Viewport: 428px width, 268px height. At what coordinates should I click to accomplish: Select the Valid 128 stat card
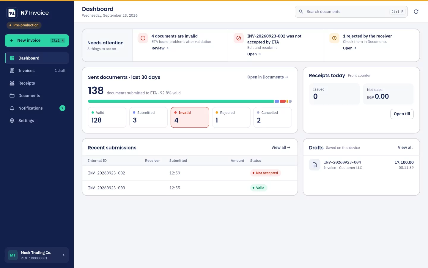pos(107,117)
